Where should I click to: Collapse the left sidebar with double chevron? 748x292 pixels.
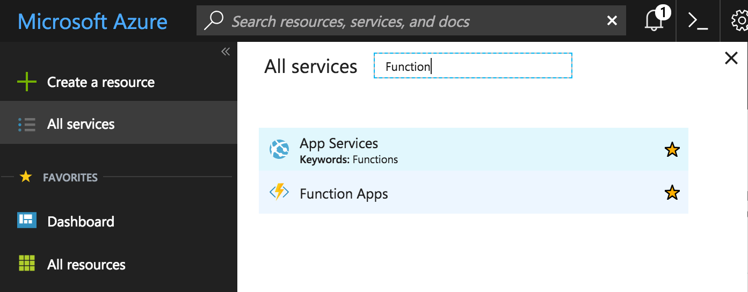(x=226, y=52)
